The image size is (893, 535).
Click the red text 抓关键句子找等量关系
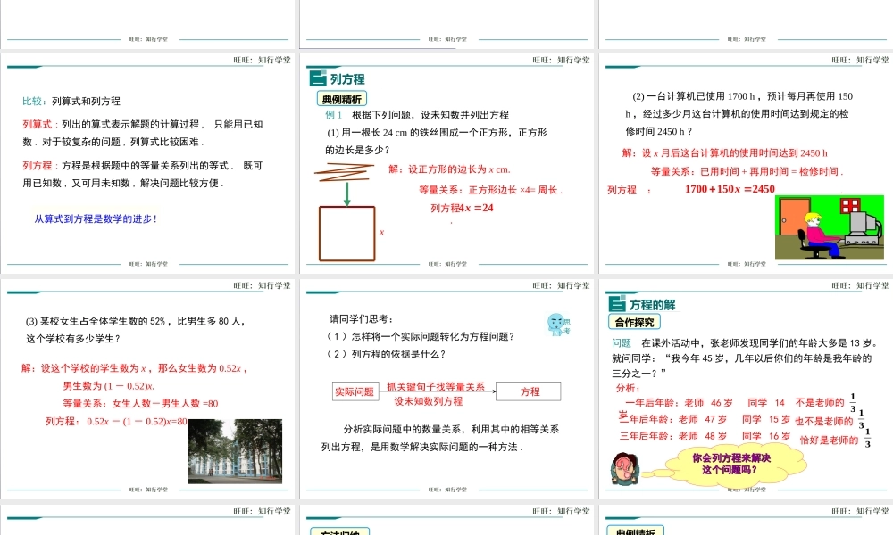pyautogui.click(x=436, y=387)
